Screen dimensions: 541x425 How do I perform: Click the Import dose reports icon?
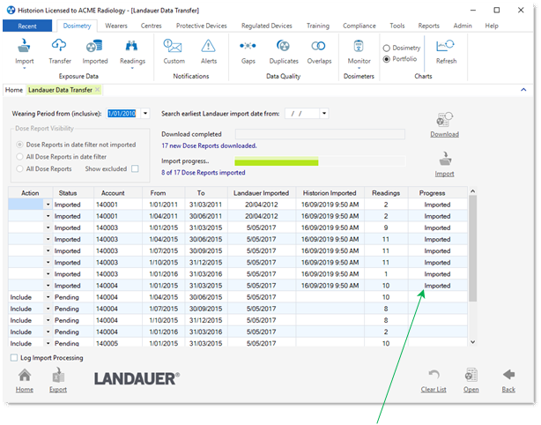pos(445,159)
